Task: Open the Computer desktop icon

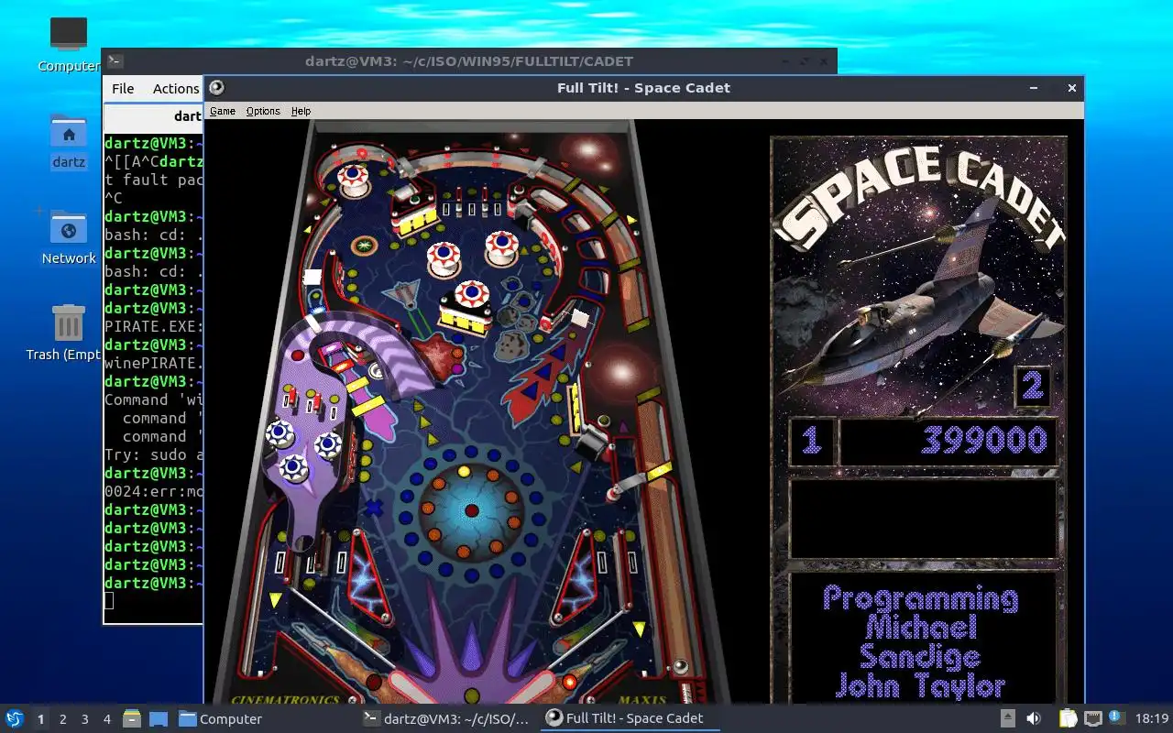Action: (69, 42)
